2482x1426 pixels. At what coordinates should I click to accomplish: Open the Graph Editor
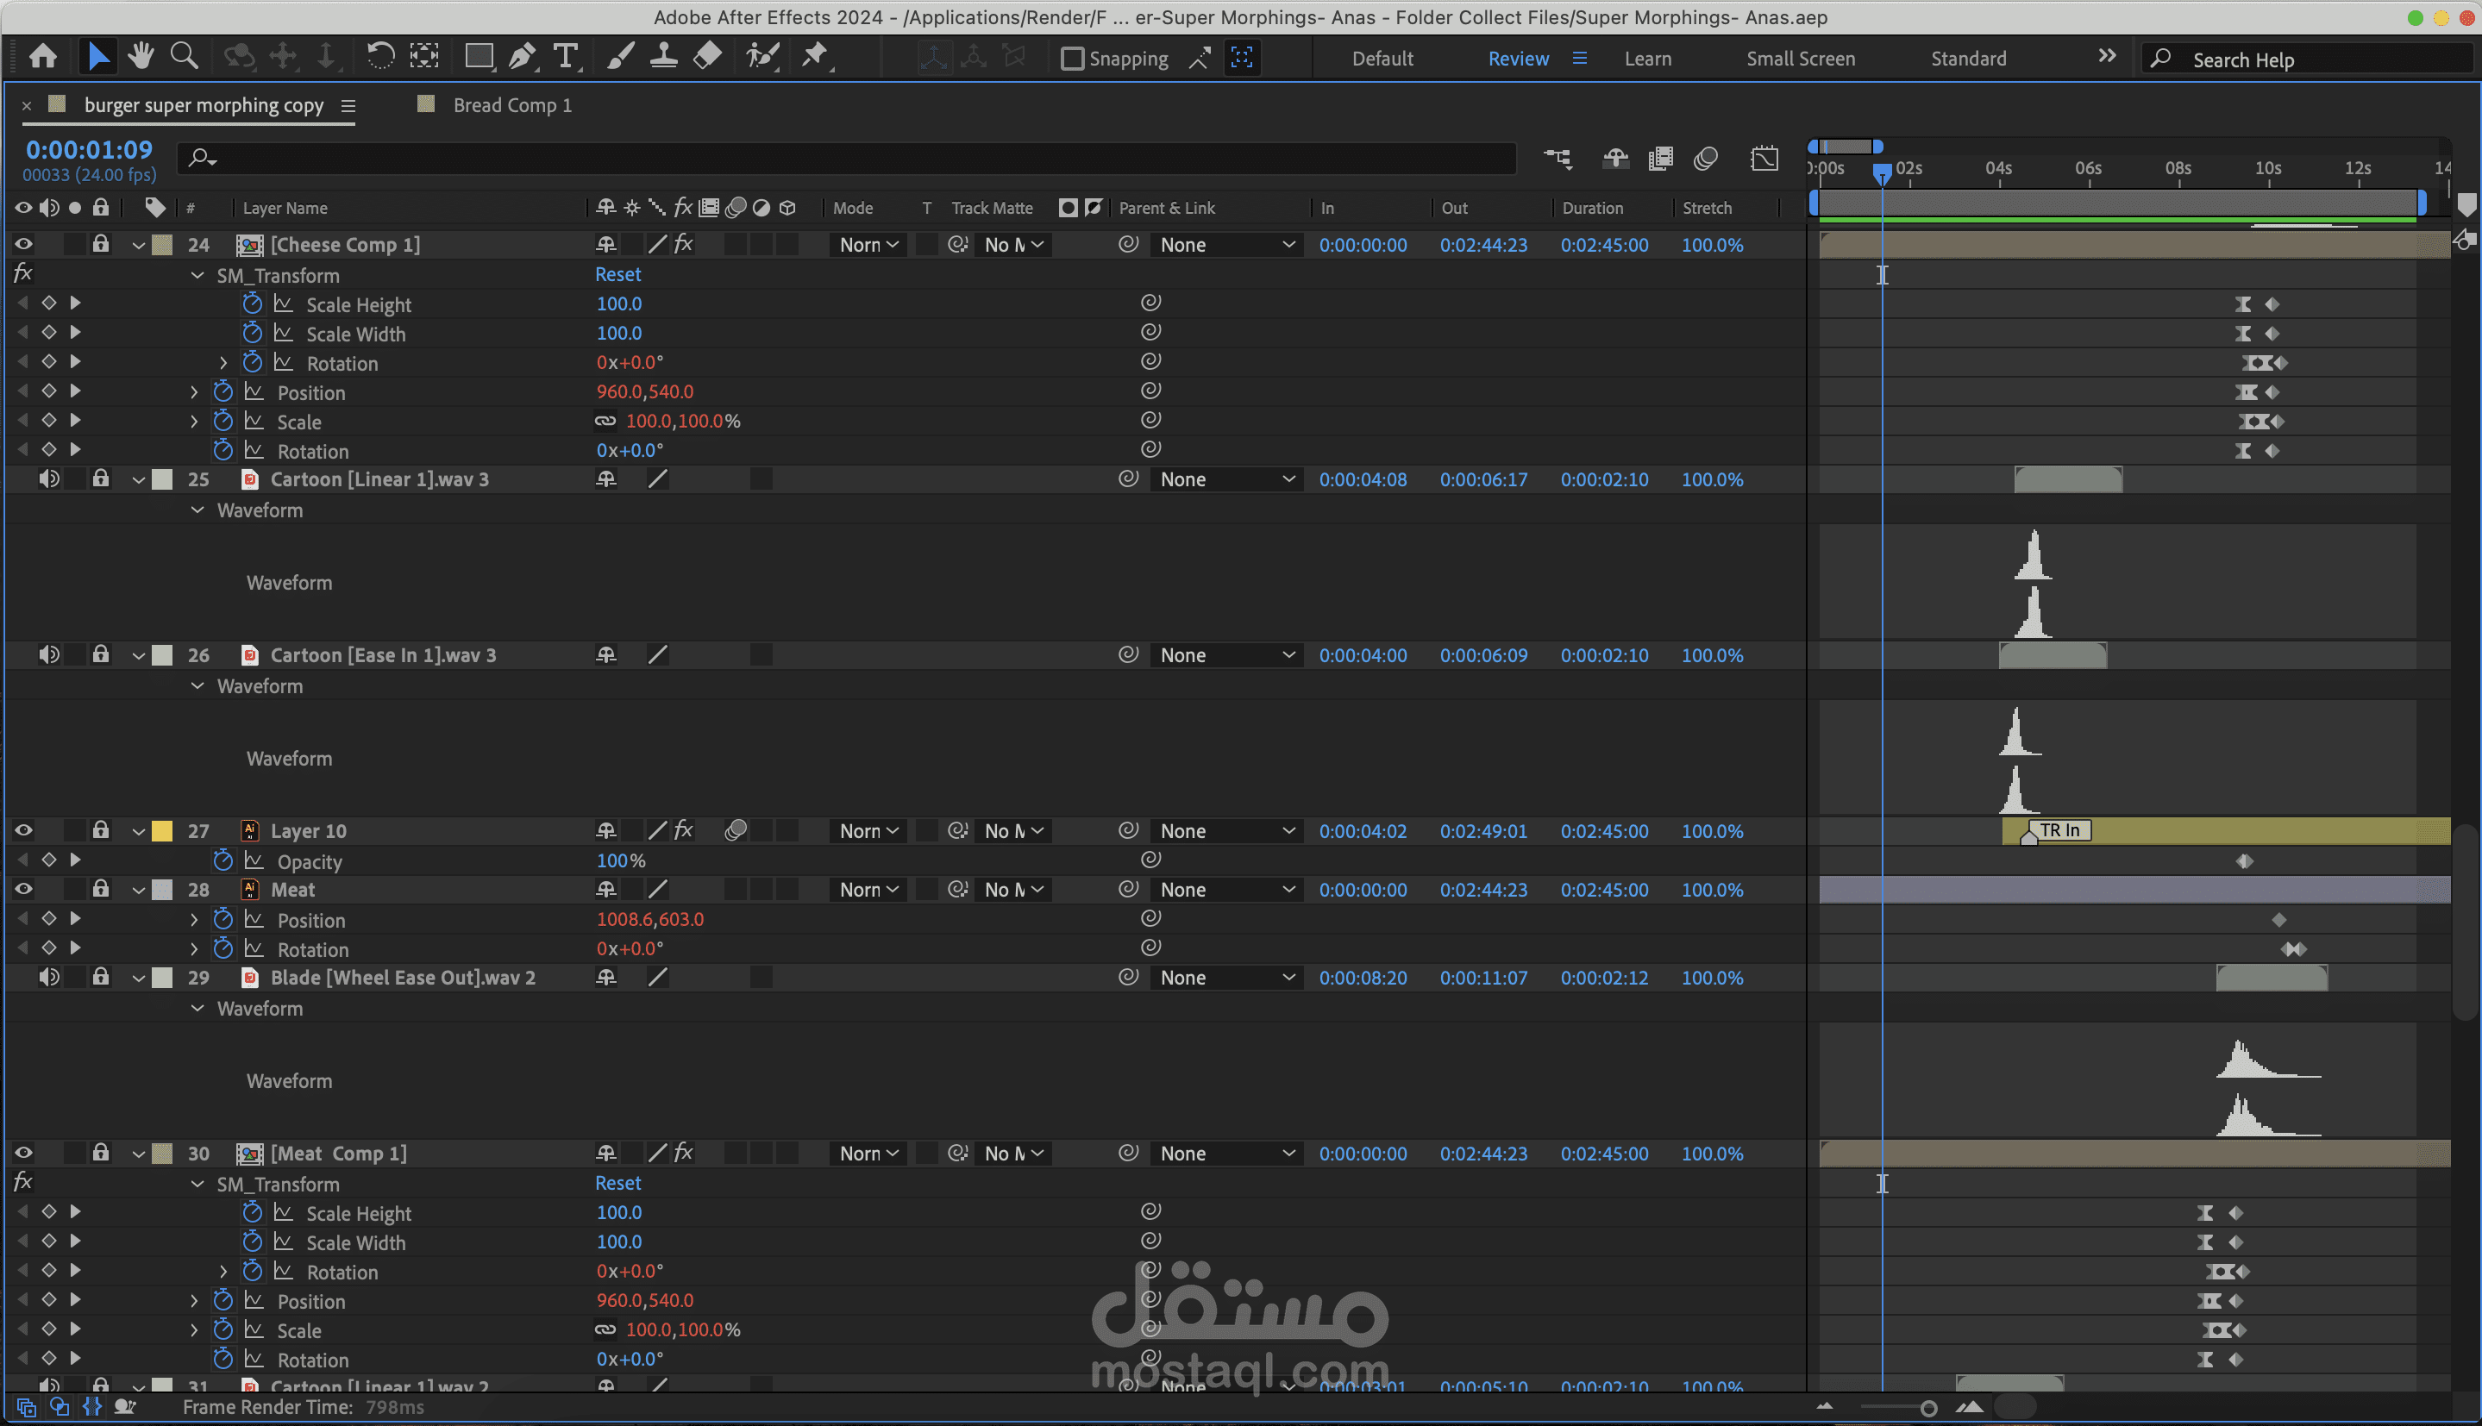tap(1764, 158)
